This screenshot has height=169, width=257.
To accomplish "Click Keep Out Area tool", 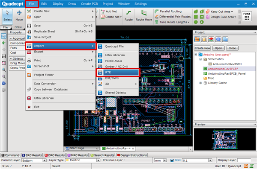I will coord(219,12).
